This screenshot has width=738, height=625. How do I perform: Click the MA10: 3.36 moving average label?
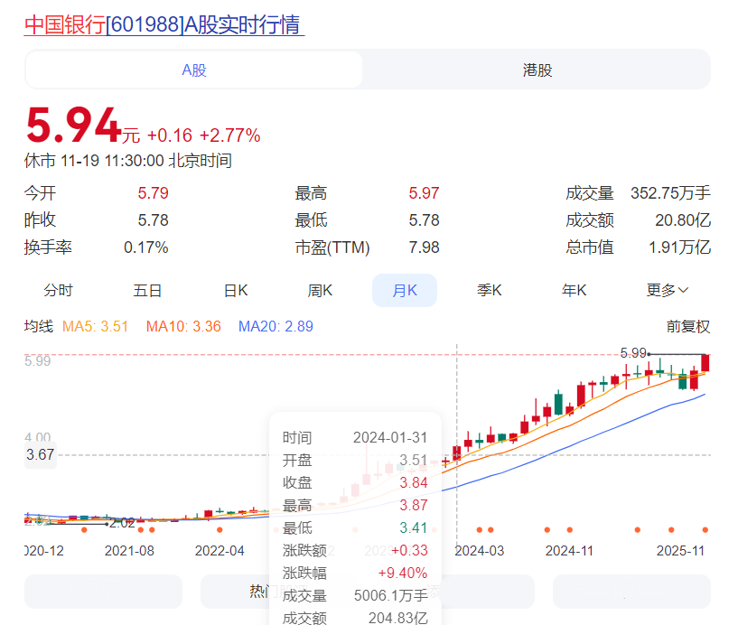click(x=183, y=326)
